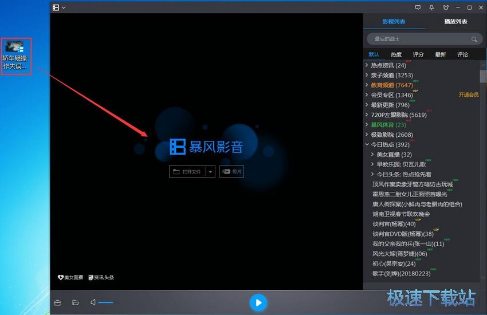The image size is (487, 315).
Task: Click the 打开文件 button
Action: (x=187, y=172)
